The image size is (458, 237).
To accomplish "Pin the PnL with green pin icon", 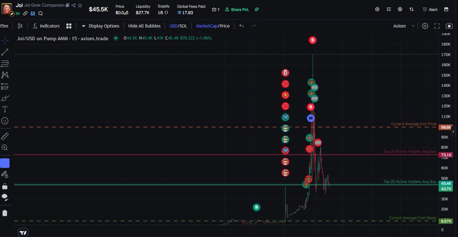I will click(x=257, y=9).
